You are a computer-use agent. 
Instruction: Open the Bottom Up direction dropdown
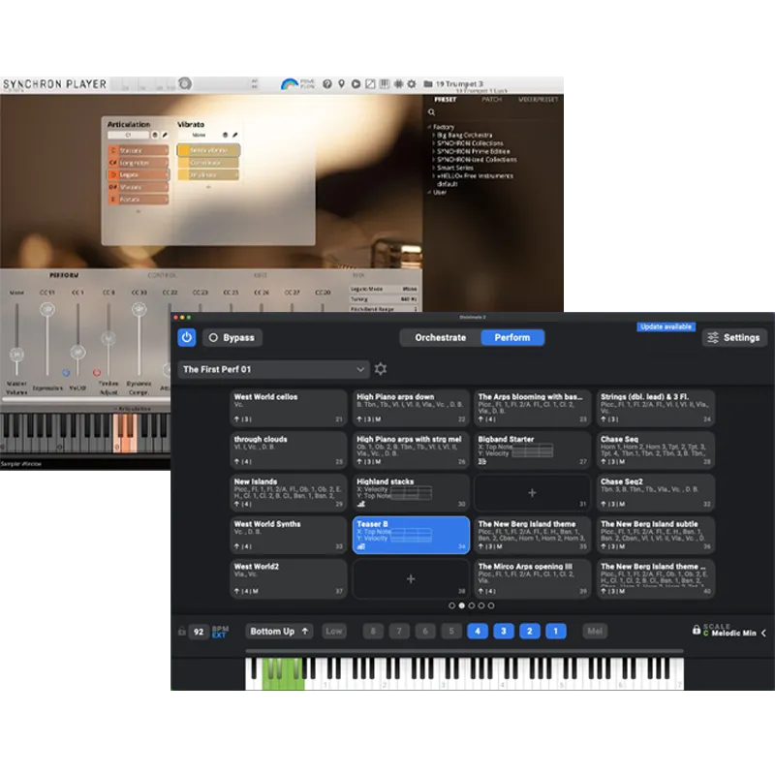coord(279,632)
